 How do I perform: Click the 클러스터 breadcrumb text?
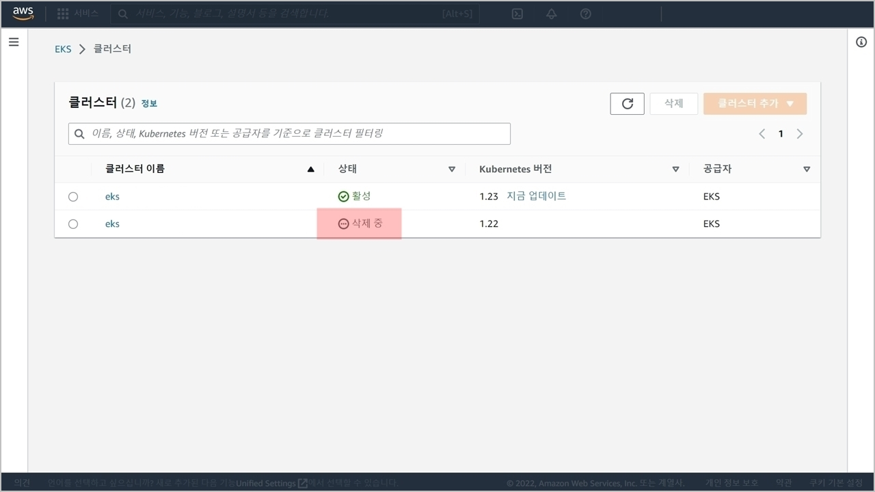pos(112,49)
